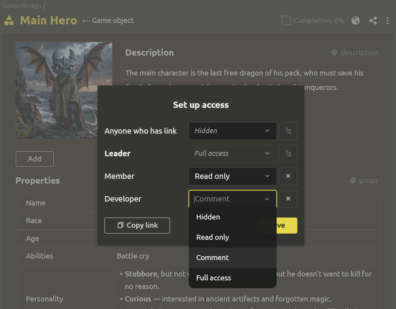Image resolution: width=396 pixels, height=309 pixels.
Task: Click the Main Hero shapes icon
Action: pos(9,21)
